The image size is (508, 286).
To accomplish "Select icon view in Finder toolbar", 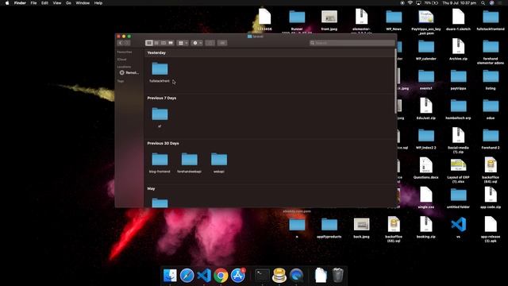I will 149,43.
